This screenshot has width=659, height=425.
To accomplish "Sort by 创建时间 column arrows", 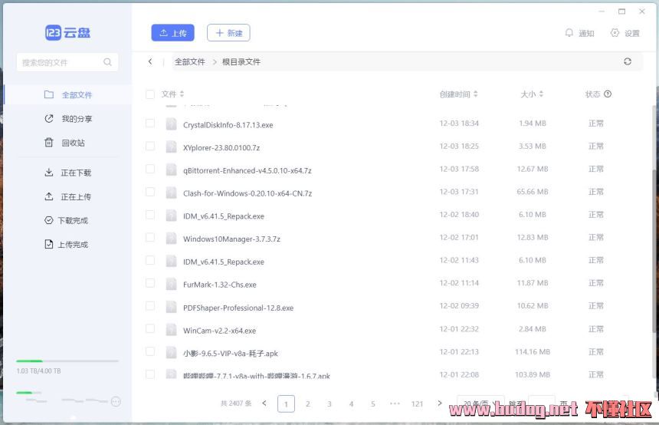I will click(476, 94).
